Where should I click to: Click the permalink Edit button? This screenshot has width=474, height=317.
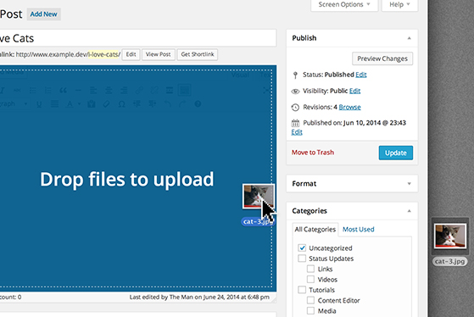(x=131, y=54)
